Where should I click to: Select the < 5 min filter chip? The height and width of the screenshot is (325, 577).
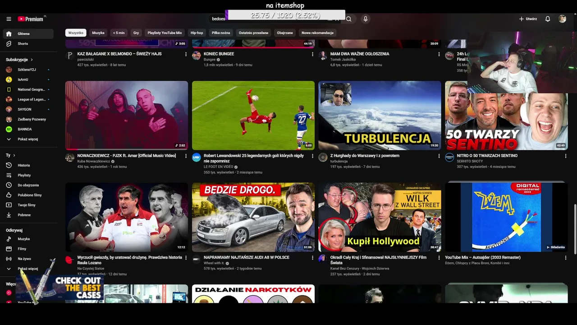coord(119,33)
